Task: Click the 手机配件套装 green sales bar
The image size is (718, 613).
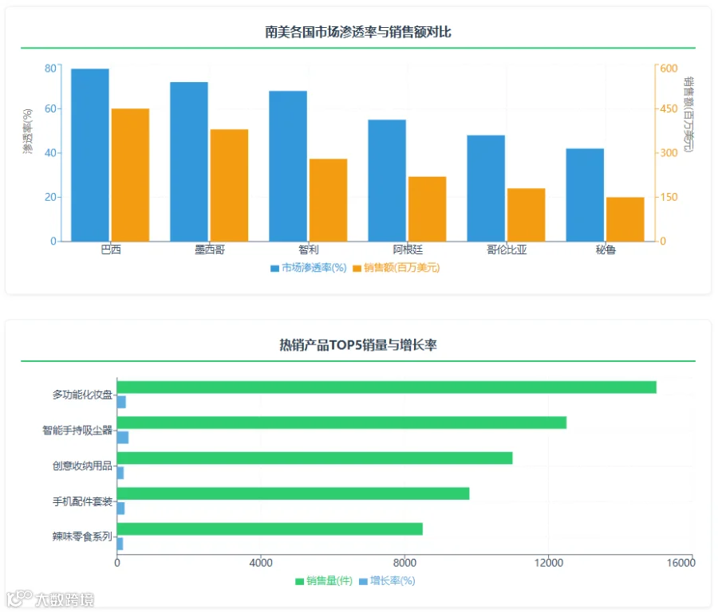Action: pos(294,494)
